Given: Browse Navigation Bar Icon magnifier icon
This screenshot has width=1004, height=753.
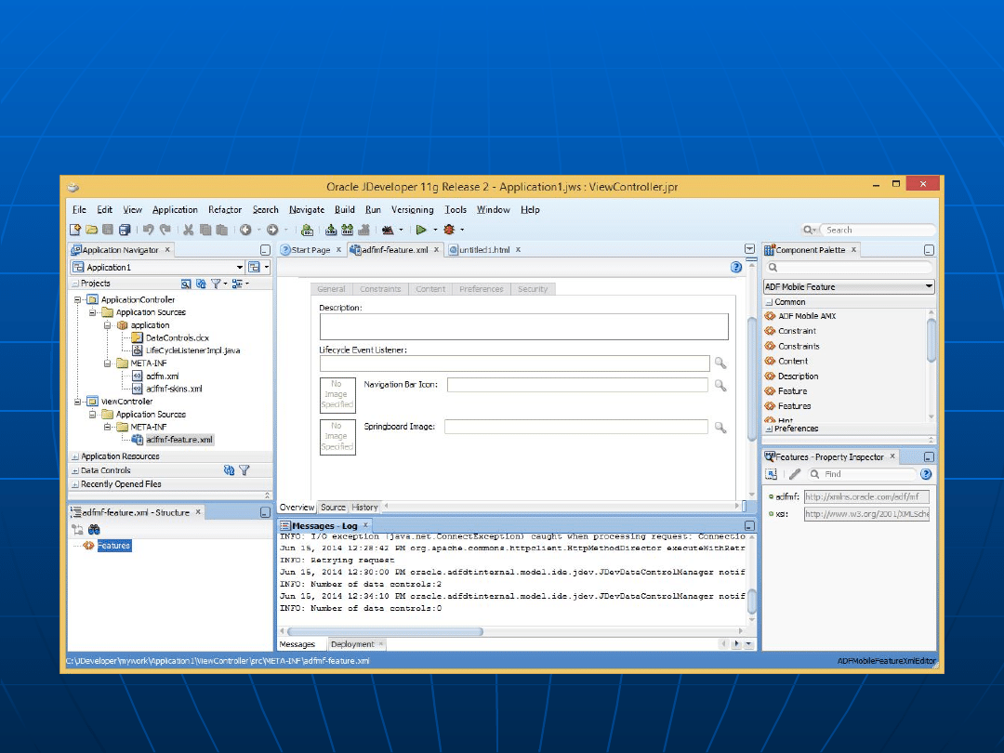Looking at the screenshot, I should point(720,386).
